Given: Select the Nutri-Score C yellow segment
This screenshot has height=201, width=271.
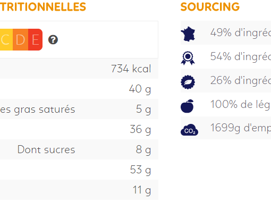Looking at the screenshot, I should pyautogui.click(x=6, y=40).
